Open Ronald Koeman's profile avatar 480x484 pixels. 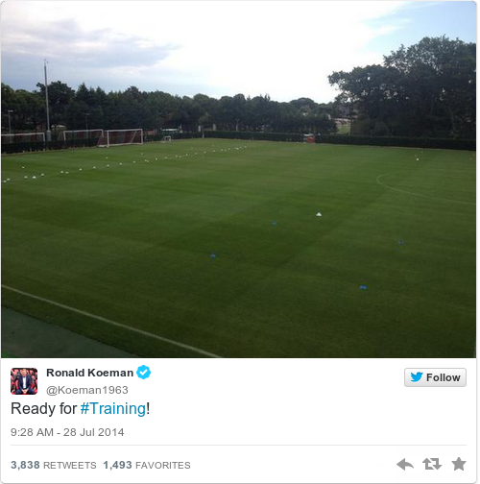[x=24, y=381]
